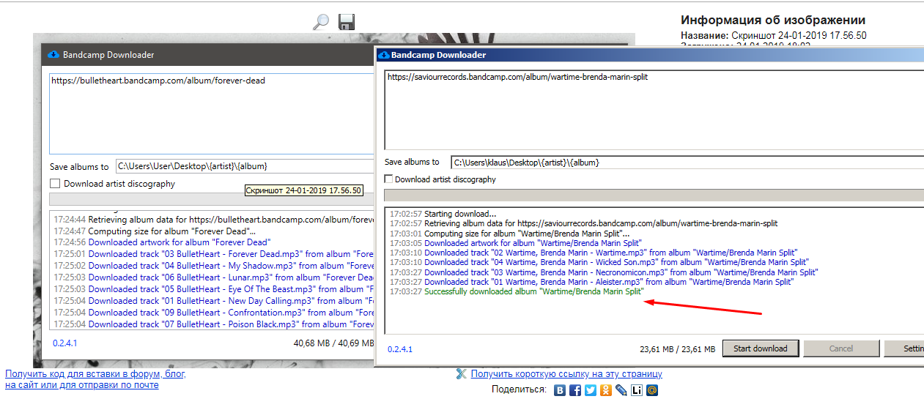The image size is (924, 399).
Task: Click log line '07 BulletHeart - Poison Black.mp3'
Action: tap(213, 324)
